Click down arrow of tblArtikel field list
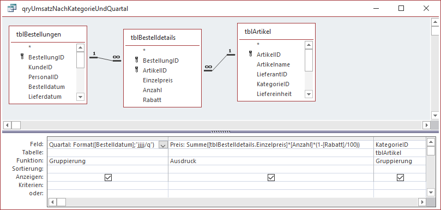The width and height of the screenshot is (441, 210). pos(309,94)
